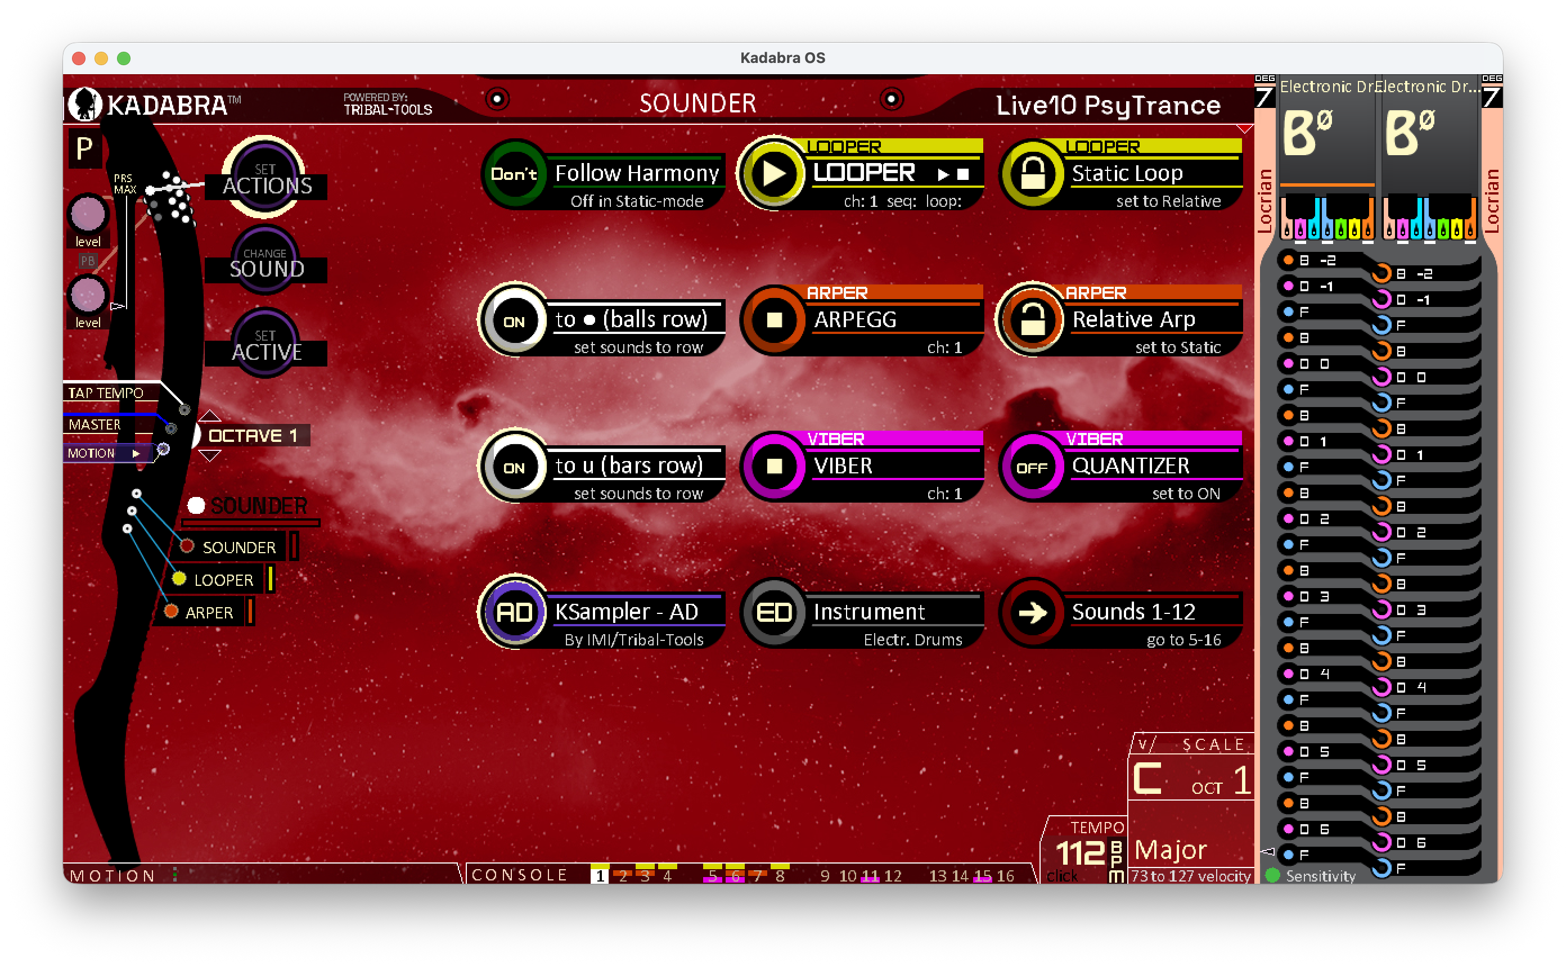Toggle ON switch for balls row
The height and width of the screenshot is (967, 1566).
point(514,319)
